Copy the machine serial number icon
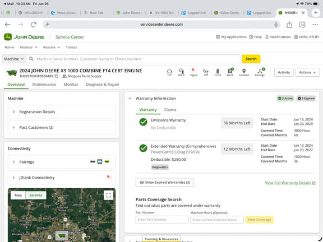The width and height of the screenshot is (323, 242). 56,76
